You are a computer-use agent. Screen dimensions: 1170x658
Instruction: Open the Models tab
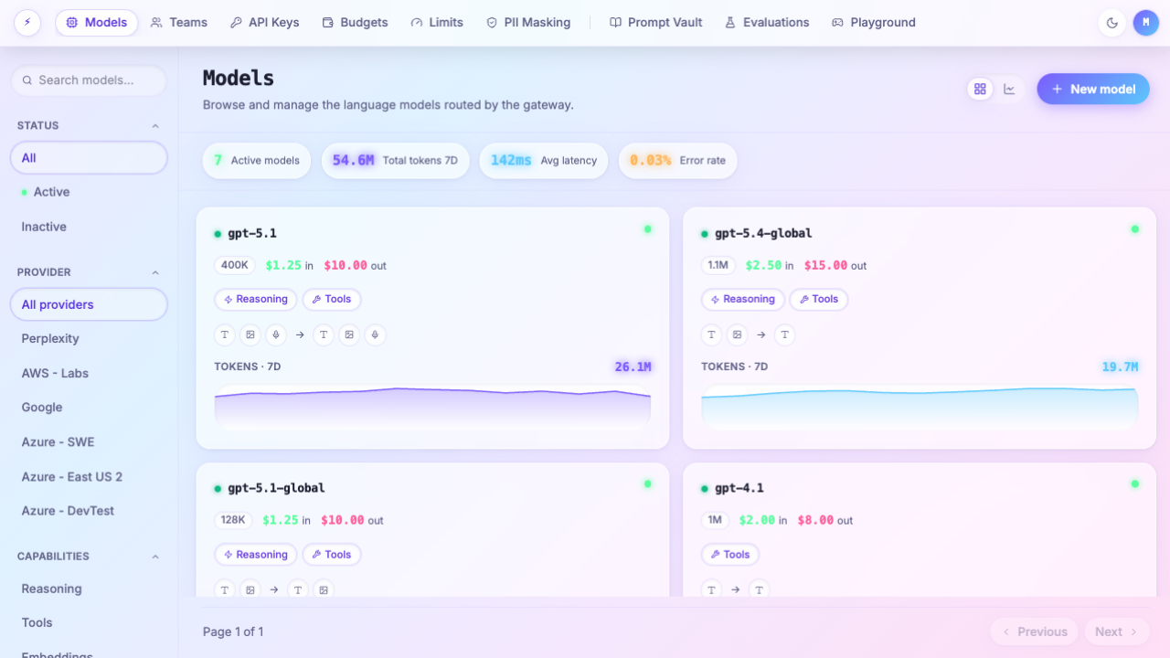pyautogui.click(x=97, y=23)
